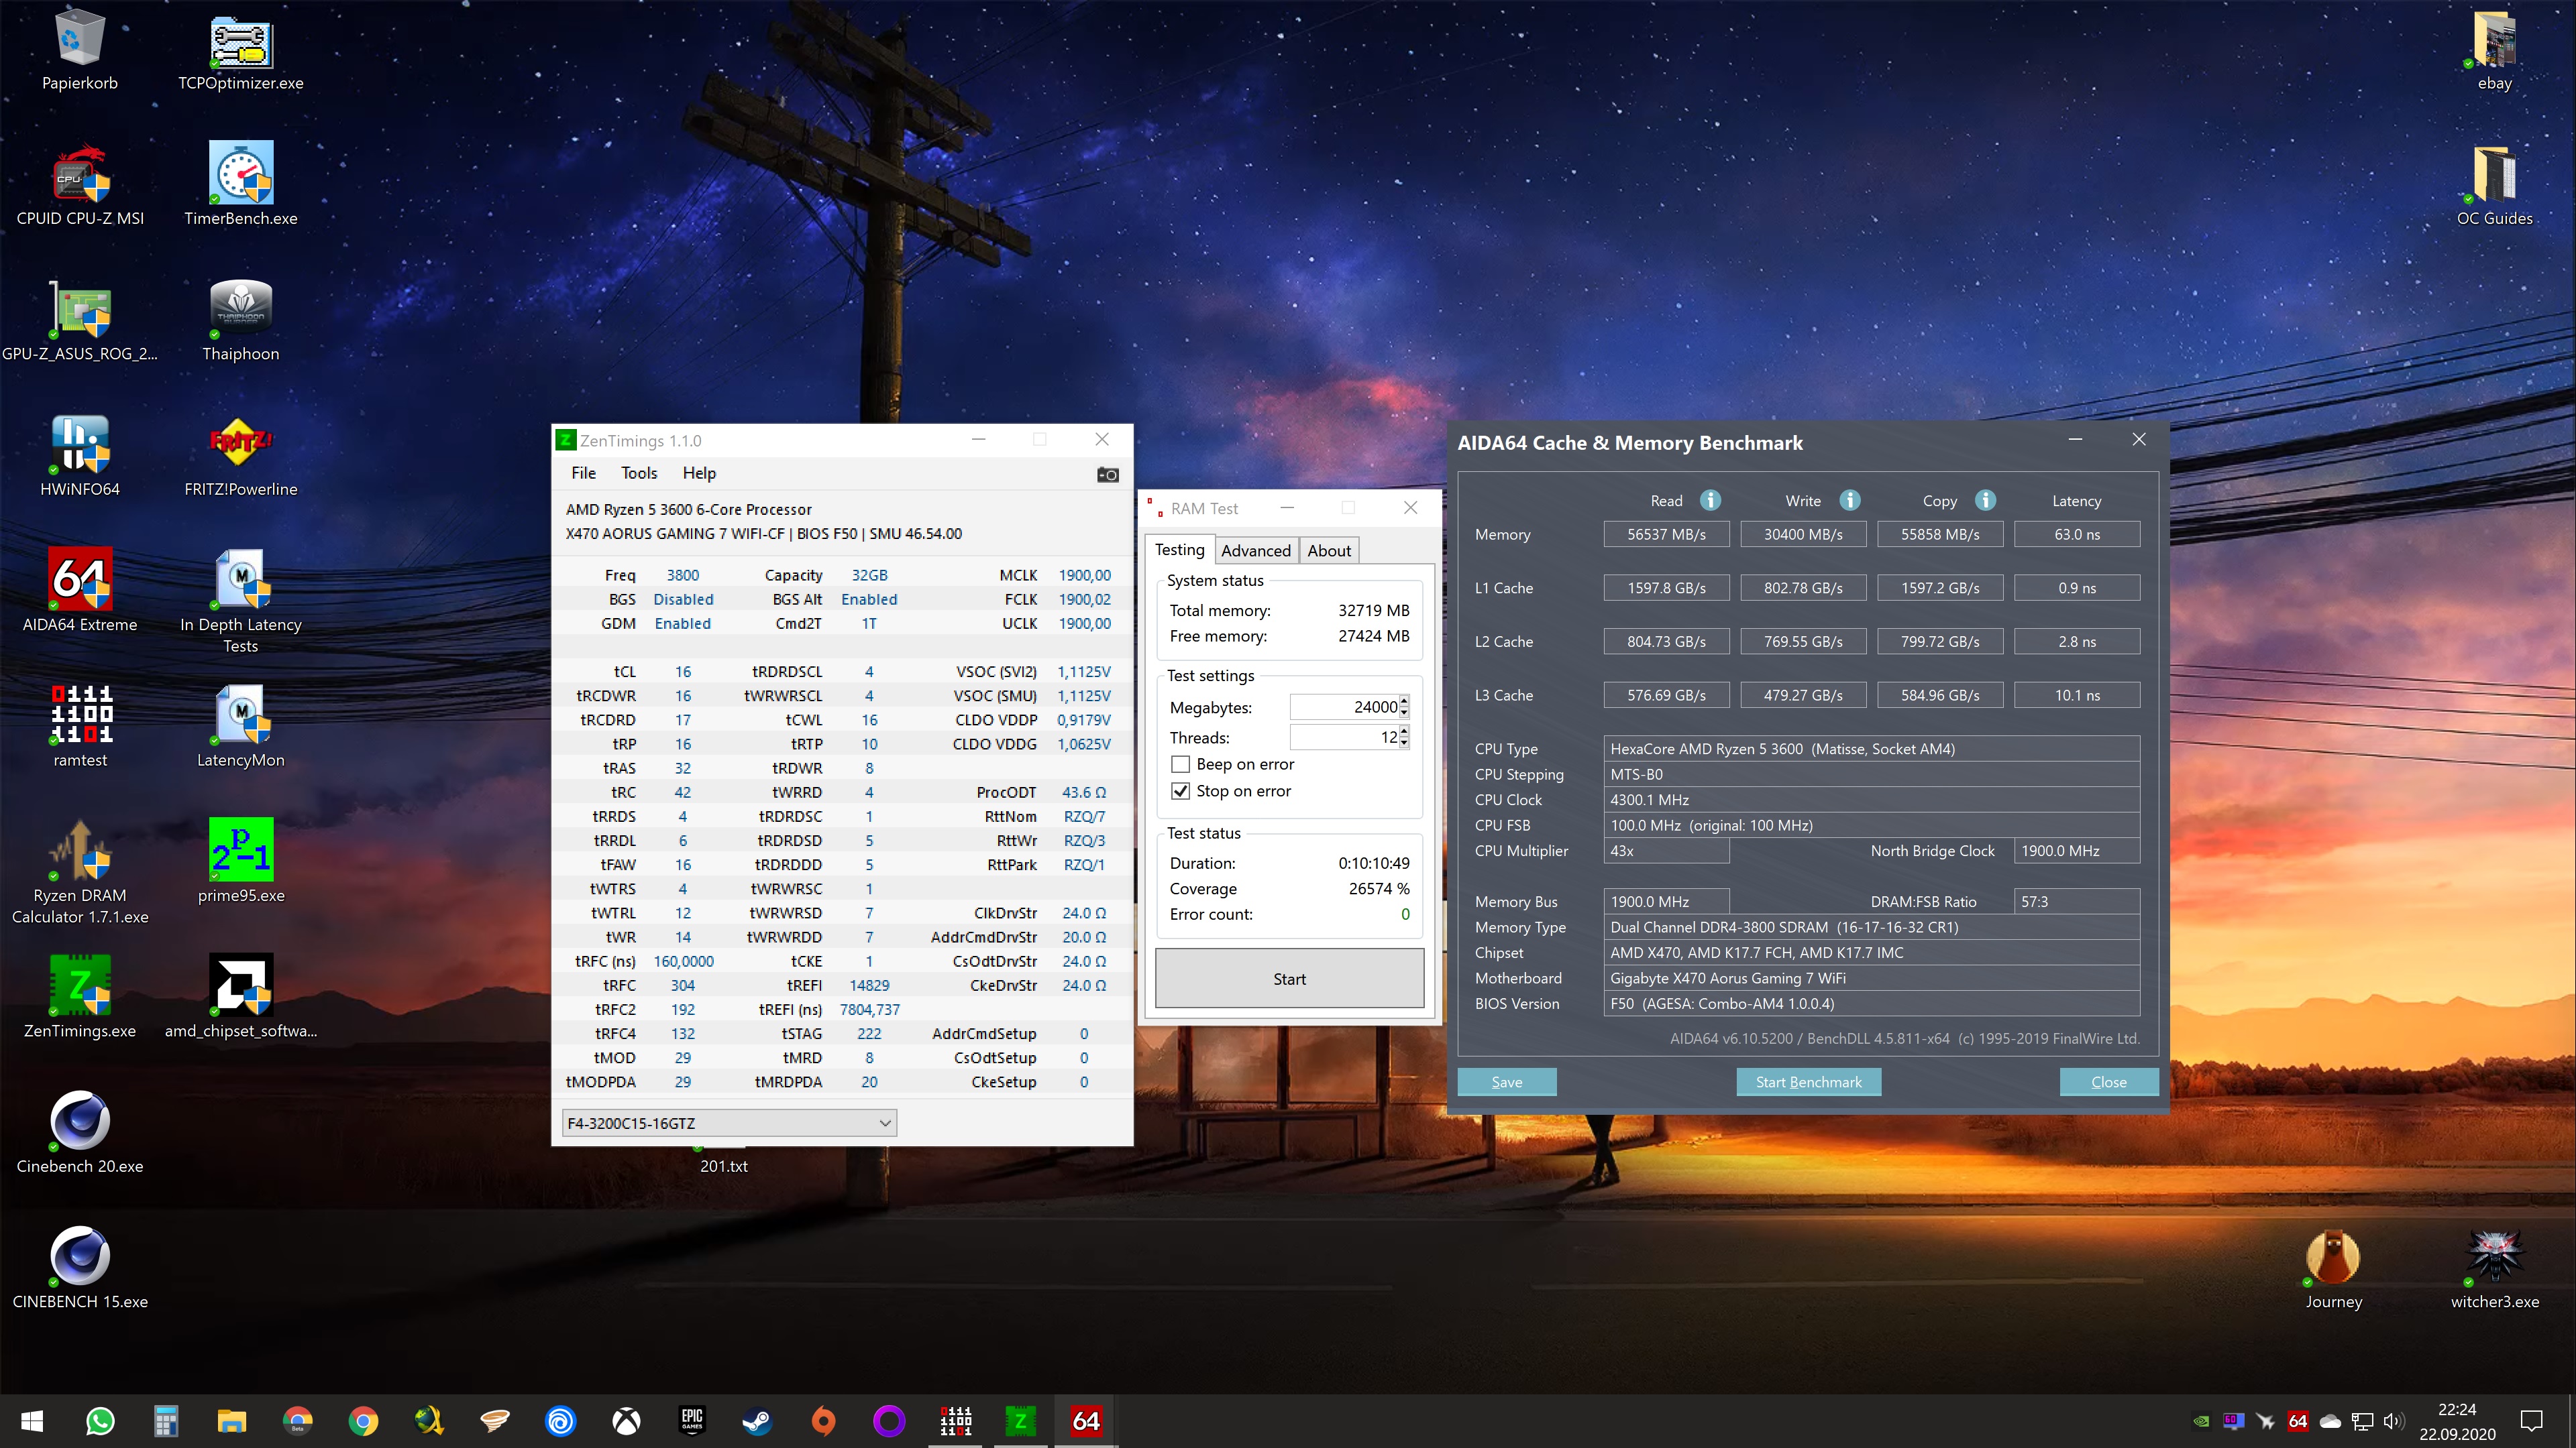Open Cinebench 20.exe desktop icon
This screenshot has height=1448, width=2576.
(x=80, y=1132)
